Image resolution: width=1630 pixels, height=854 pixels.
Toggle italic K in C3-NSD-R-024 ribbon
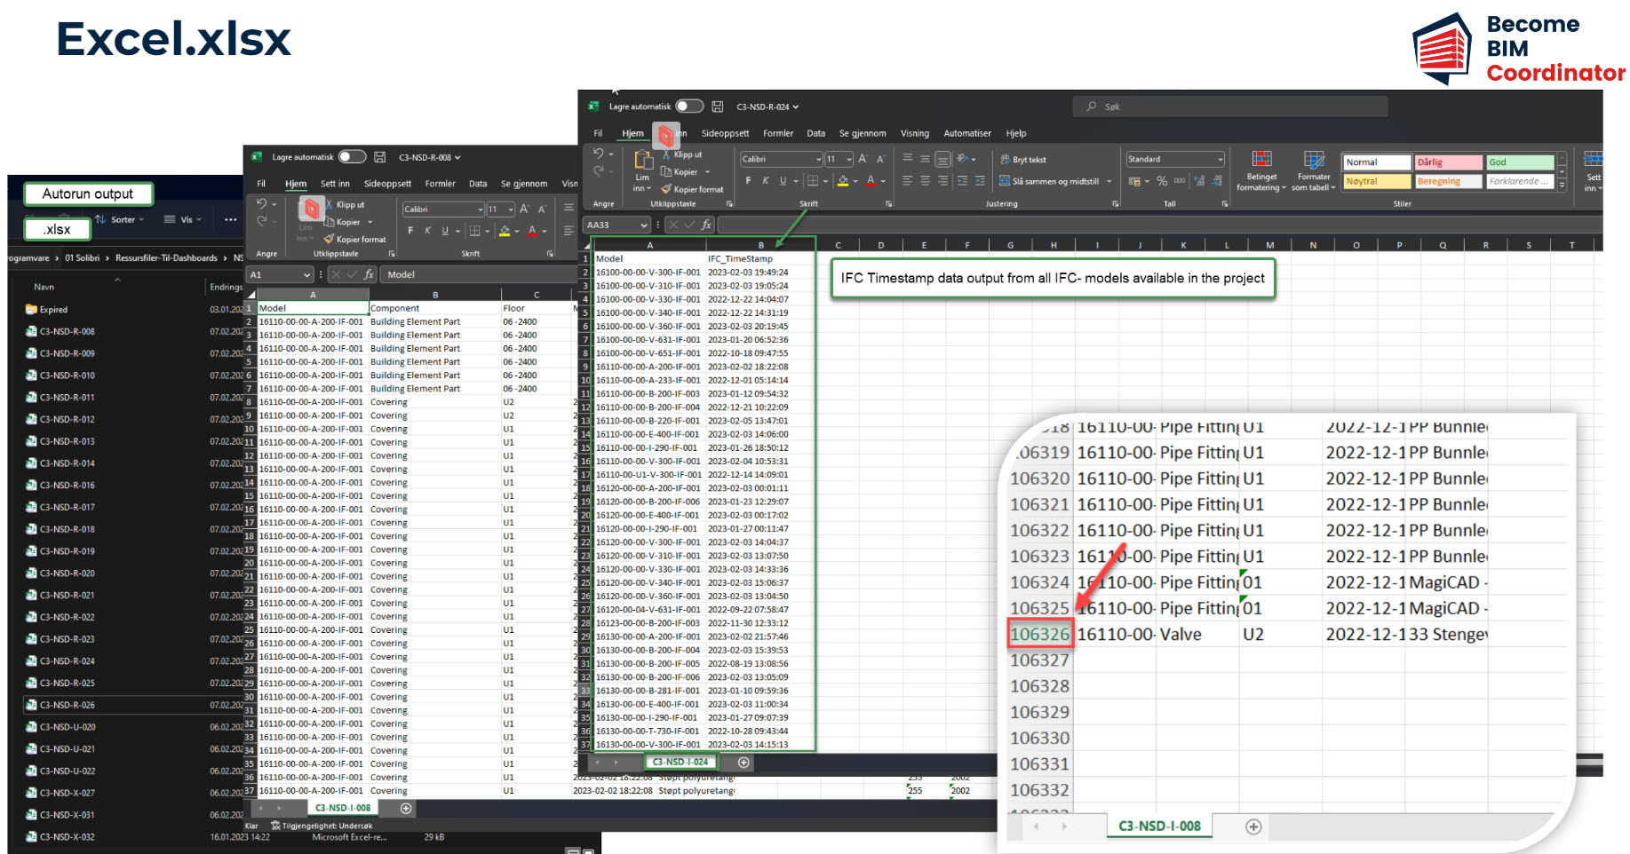[x=766, y=181]
